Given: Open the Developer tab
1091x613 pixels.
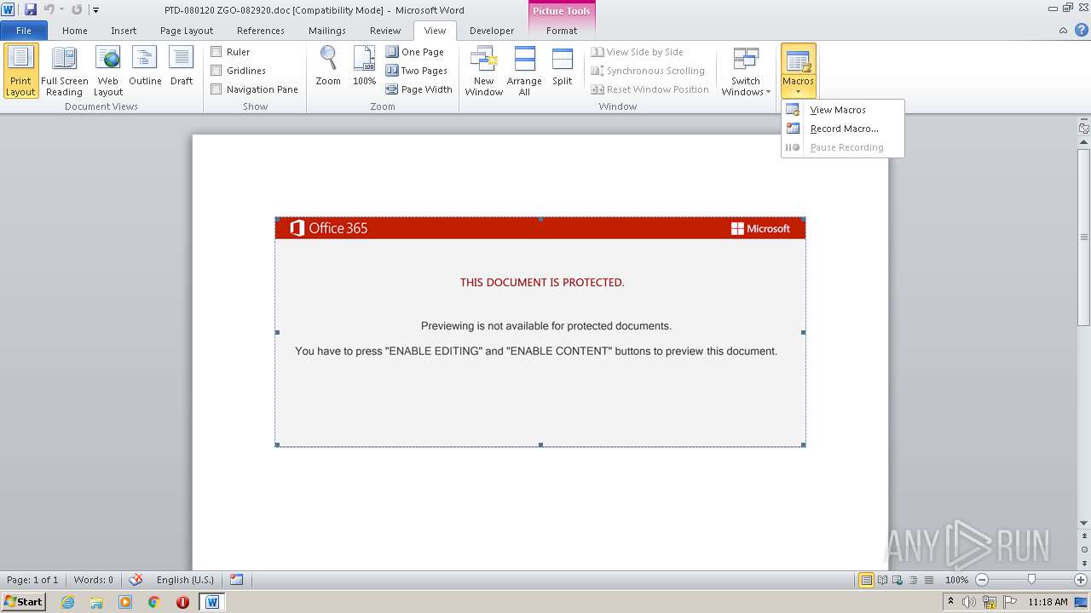Looking at the screenshot, I should [x=492, y=31].
